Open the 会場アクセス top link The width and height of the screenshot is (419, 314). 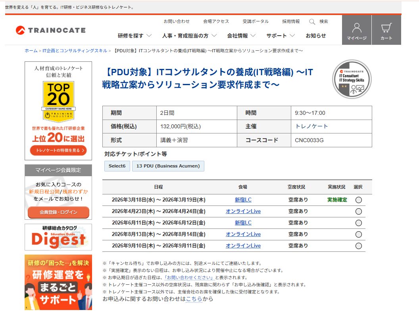pos(216,21)
